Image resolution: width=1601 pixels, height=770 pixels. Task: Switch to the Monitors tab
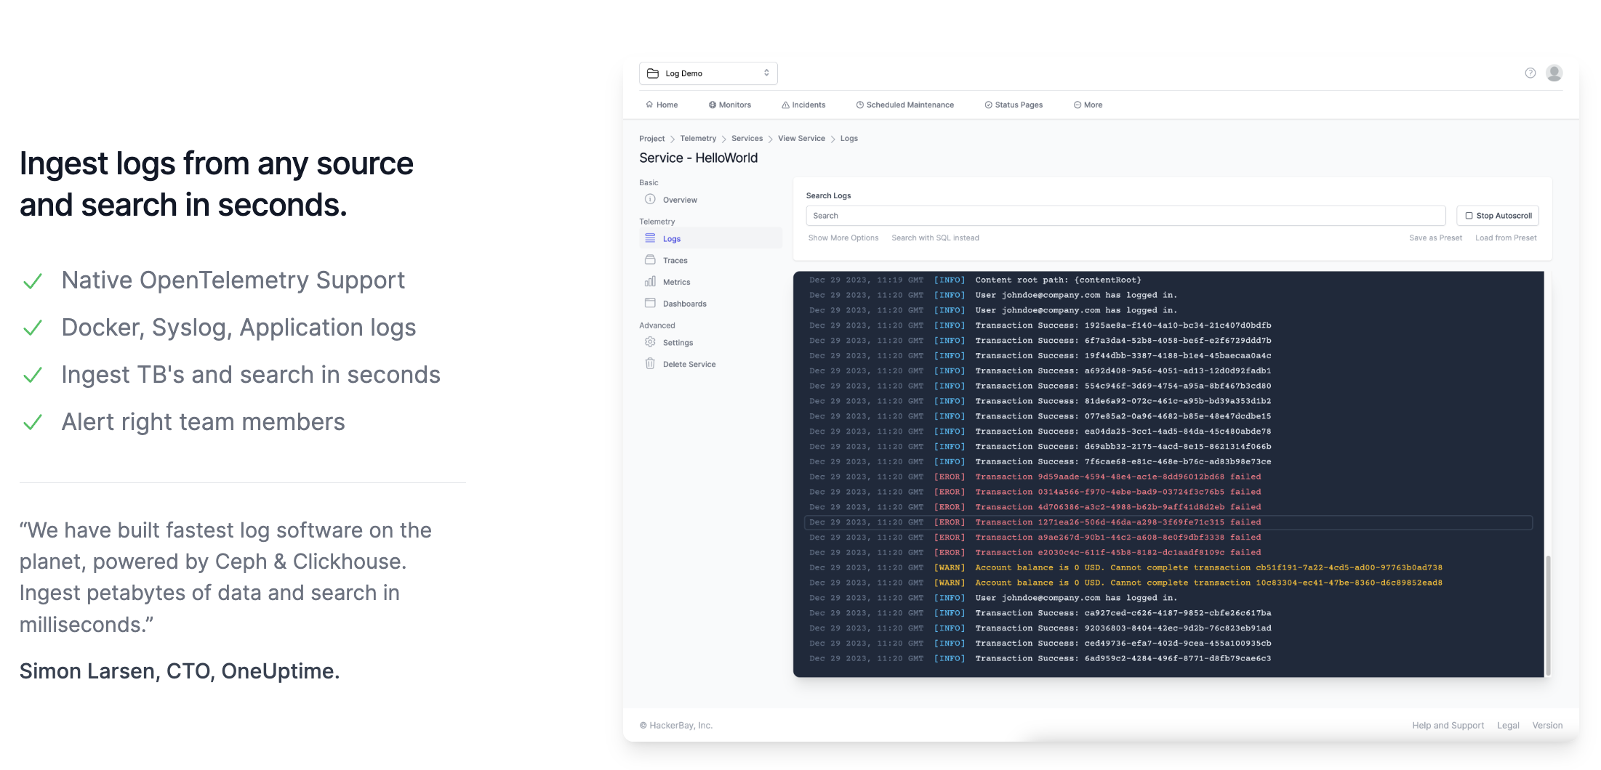(729, 105)
